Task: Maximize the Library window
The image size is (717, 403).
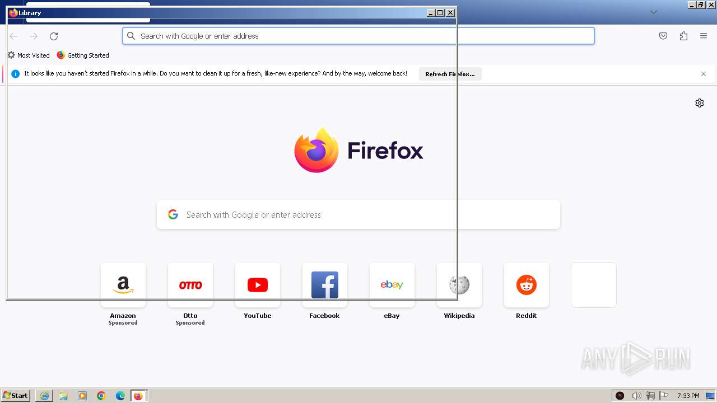Action: [440, 12]
